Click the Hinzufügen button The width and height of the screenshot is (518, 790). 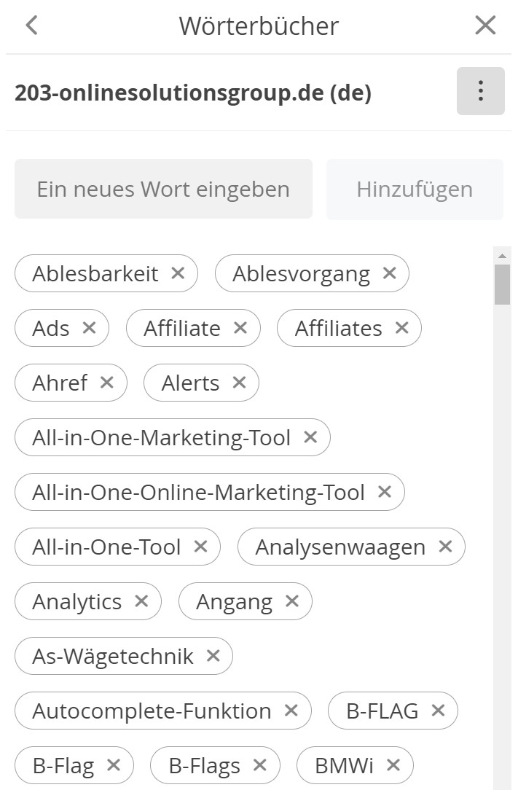[415, 189]
